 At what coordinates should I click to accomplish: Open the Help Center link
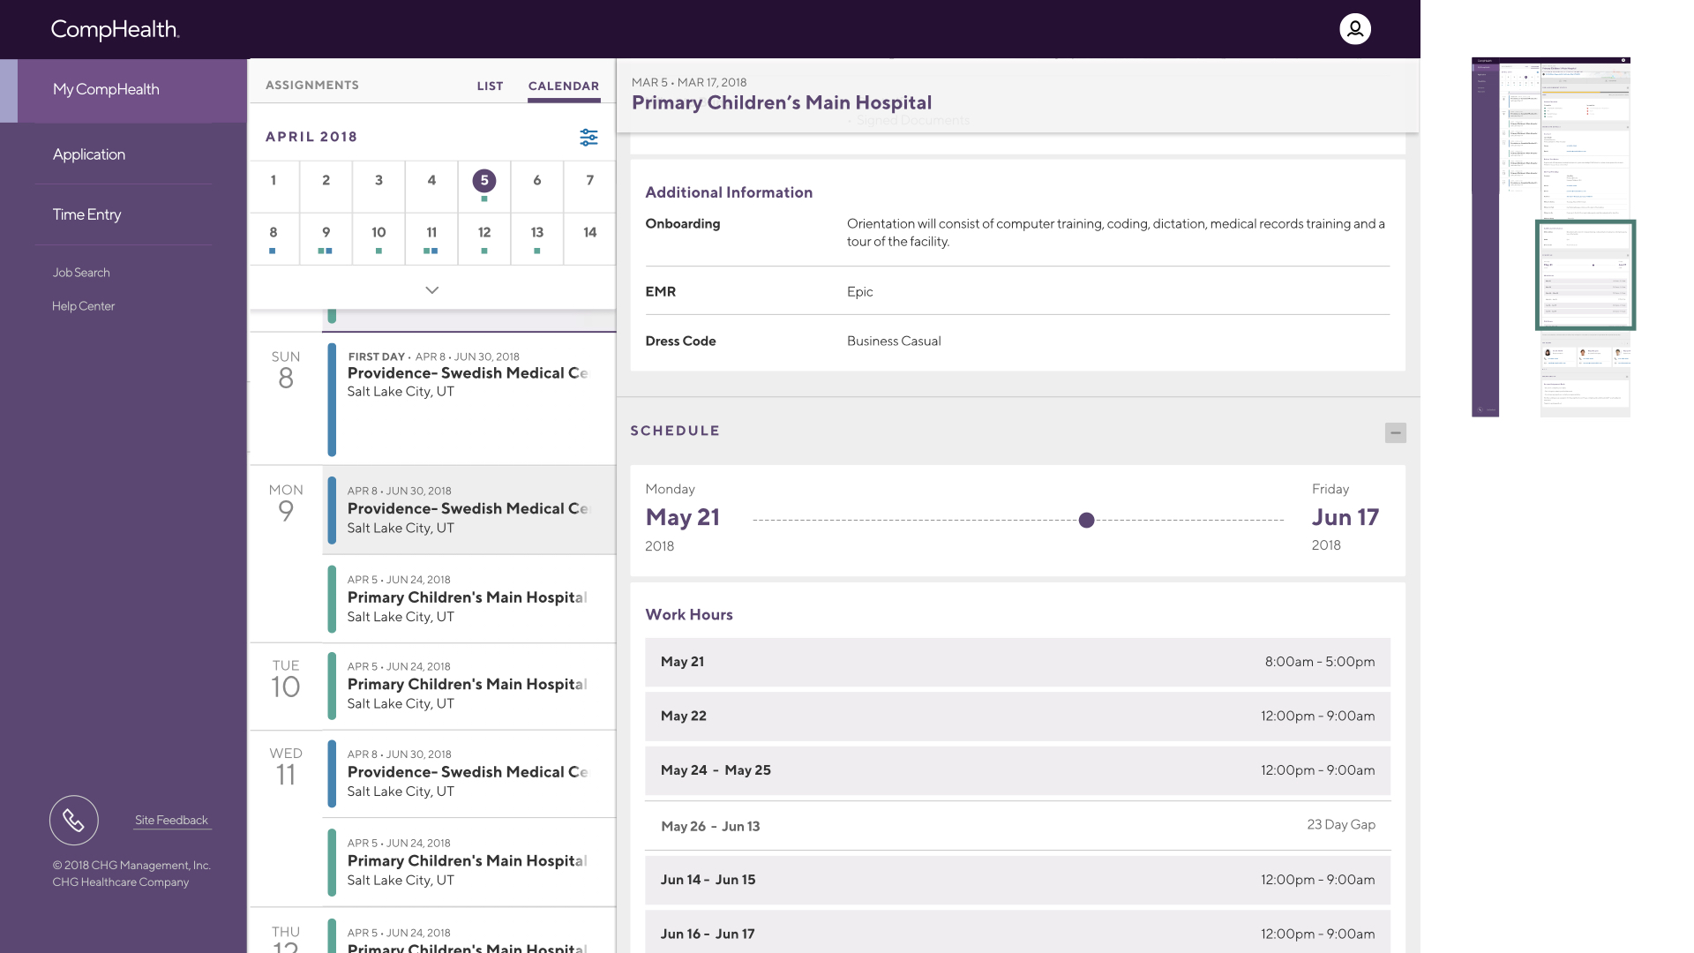point(83,306)
